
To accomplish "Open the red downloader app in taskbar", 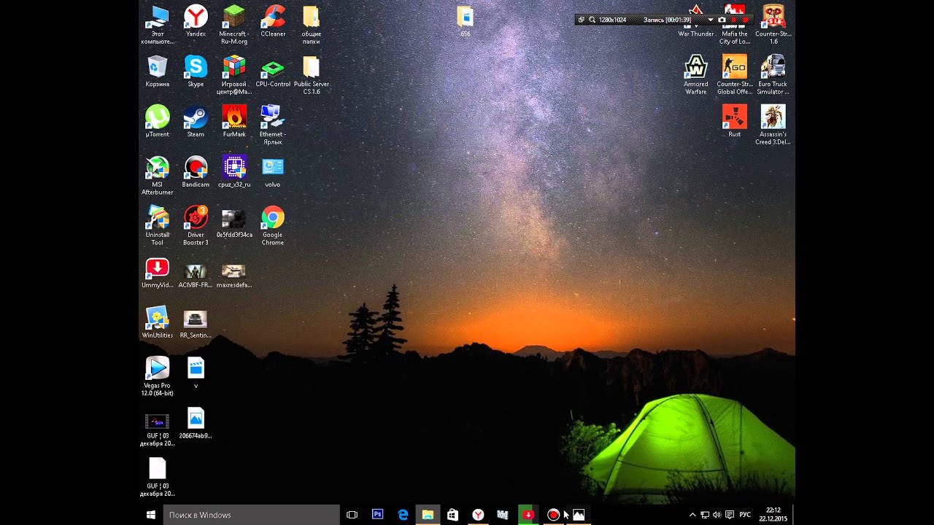I will (x=528, y=515).
